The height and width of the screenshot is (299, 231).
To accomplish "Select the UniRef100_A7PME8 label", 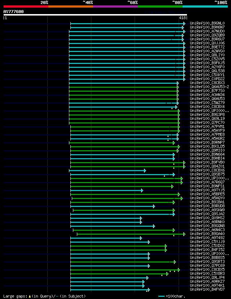I will 207,135.
